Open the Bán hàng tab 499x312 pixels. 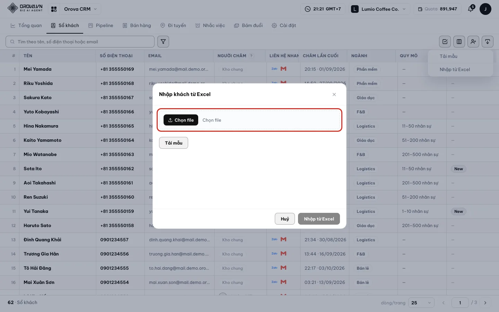(137, 25)
